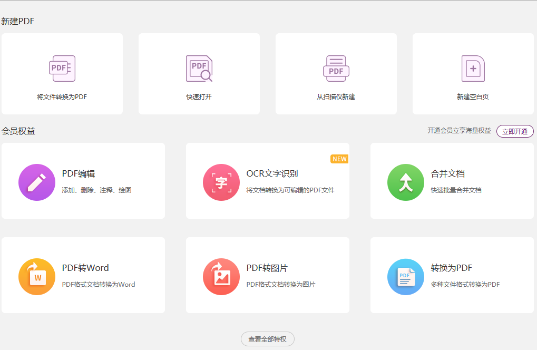This screenshot has height=350, width=537.
Task: Click the 立即开通 button
Action: coord(514,131)
